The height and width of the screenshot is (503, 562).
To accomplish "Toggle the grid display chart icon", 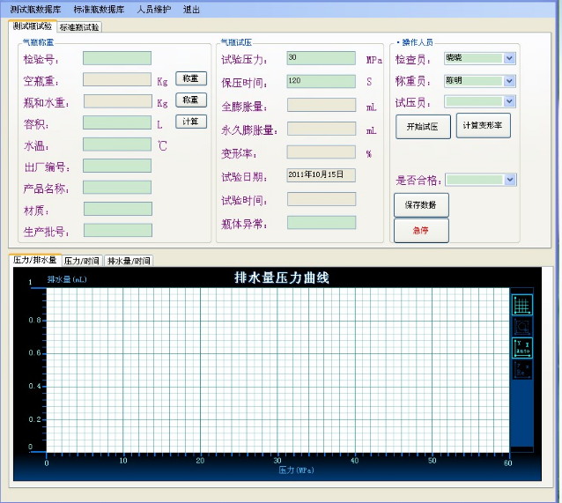I will coord(521,305).
